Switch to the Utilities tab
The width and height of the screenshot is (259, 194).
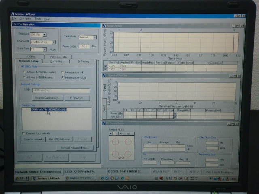(x=31, y=57)
